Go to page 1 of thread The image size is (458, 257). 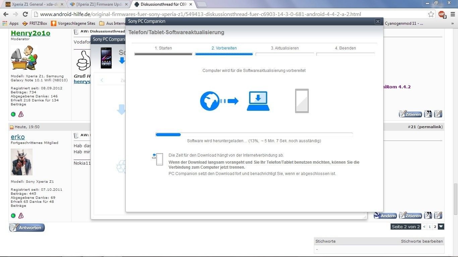point(430,227)
